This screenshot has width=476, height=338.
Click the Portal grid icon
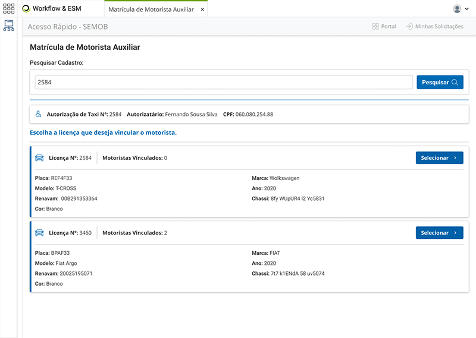click(x=375, y=27)
